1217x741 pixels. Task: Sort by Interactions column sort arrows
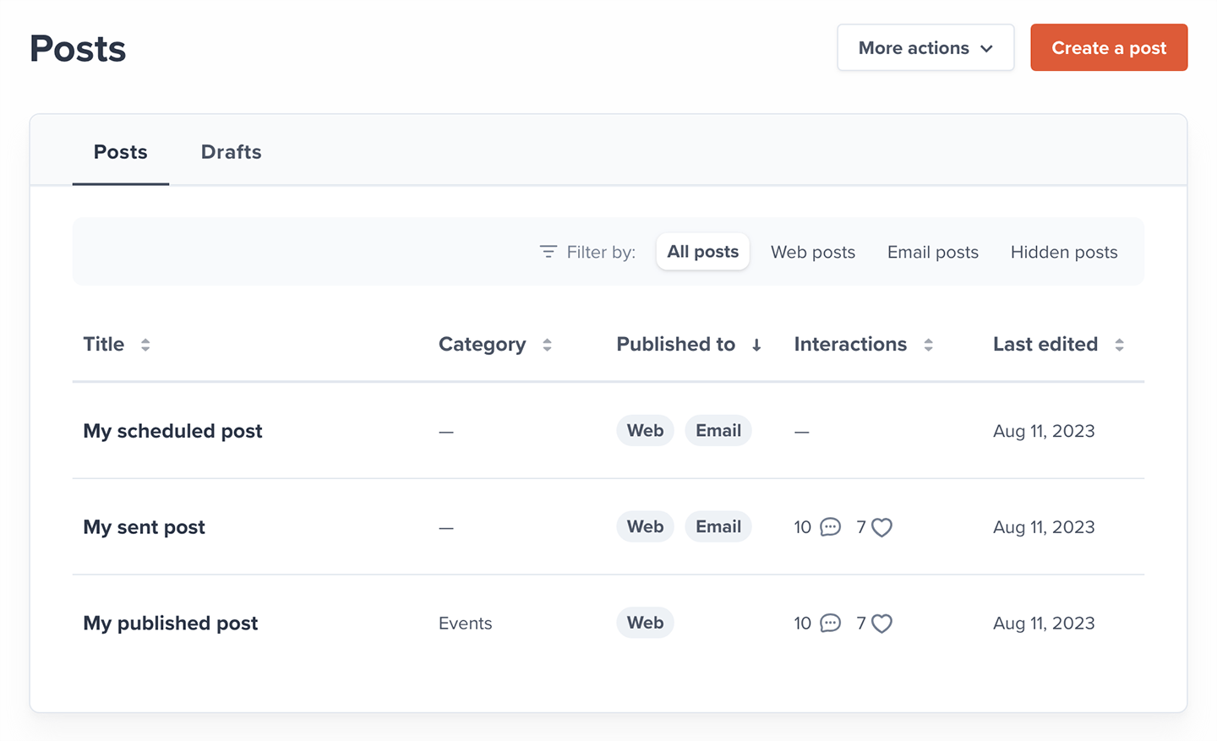928,345
